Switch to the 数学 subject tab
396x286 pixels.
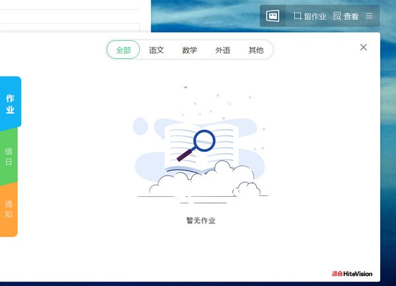pyautogui.click(x=189, y=50)
